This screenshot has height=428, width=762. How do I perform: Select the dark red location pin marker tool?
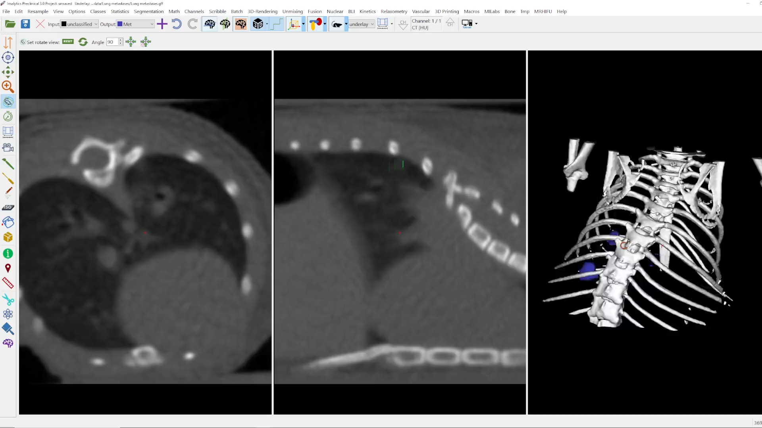coord(8,268)
